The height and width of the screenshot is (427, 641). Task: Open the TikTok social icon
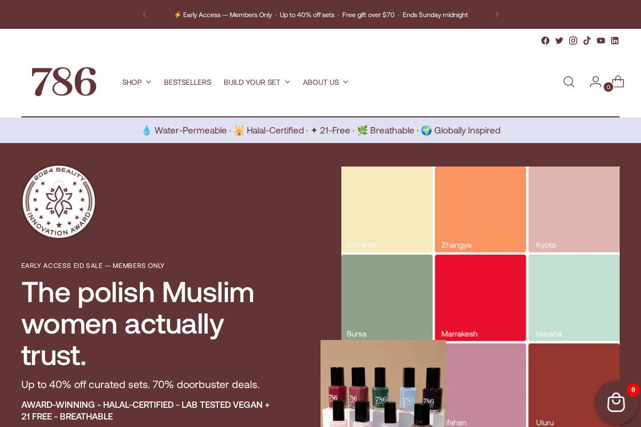tap(587, 41)
